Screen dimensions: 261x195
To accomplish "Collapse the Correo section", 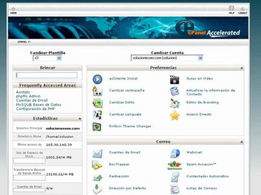I will pos(241,142).
